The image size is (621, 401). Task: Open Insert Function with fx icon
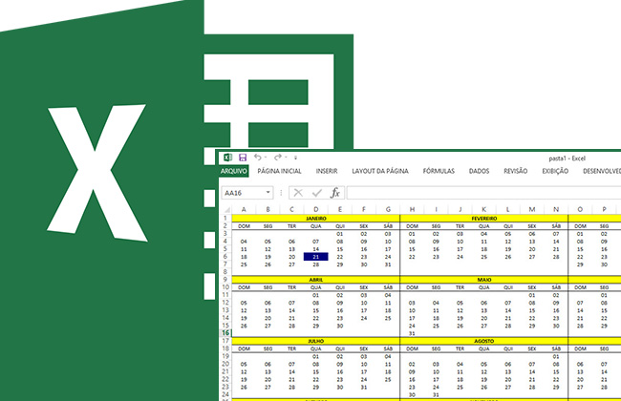tap(335, 193)
